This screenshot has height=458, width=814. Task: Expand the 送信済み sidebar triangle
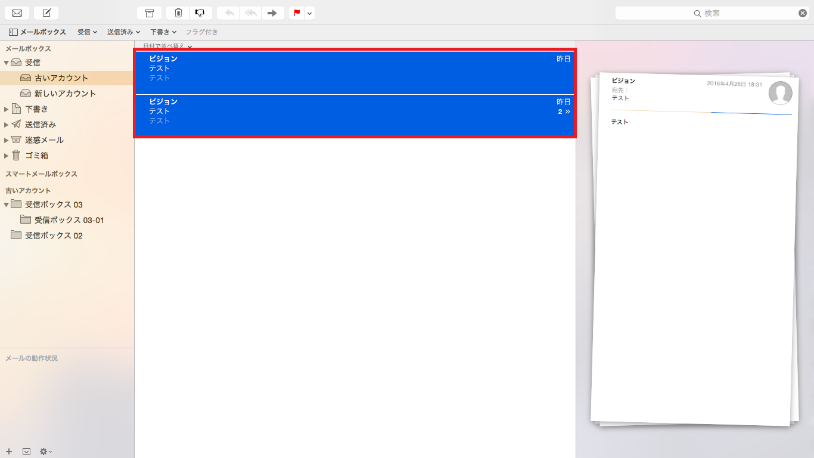coord(6,125)
